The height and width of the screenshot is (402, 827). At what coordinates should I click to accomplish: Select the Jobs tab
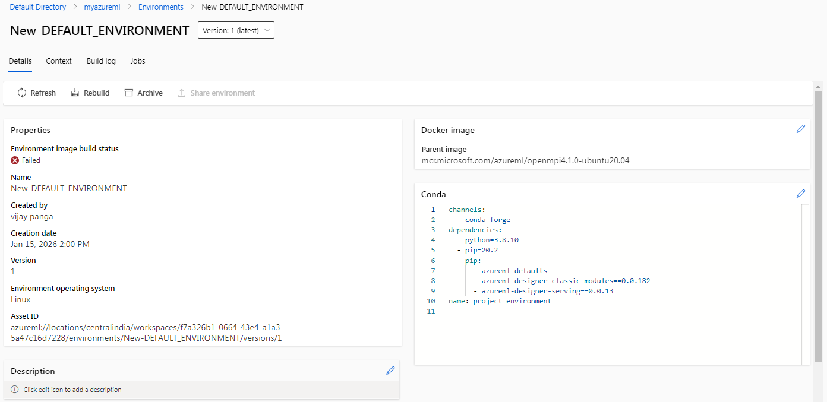click(x=138, y=61)
